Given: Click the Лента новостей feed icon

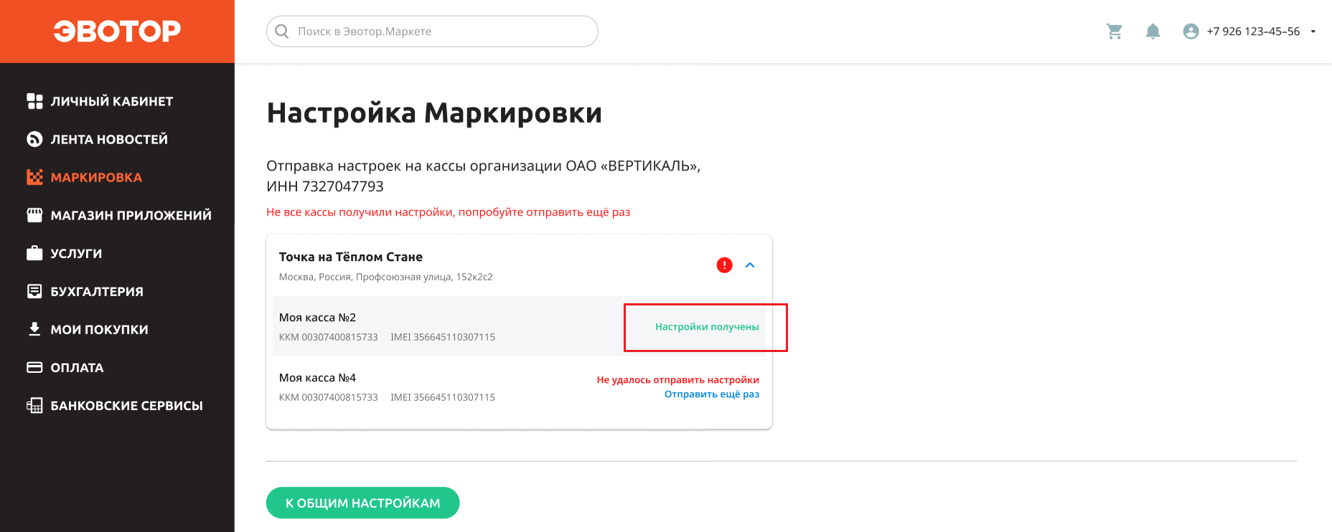Looking at the screenshot, I should 34,139.
